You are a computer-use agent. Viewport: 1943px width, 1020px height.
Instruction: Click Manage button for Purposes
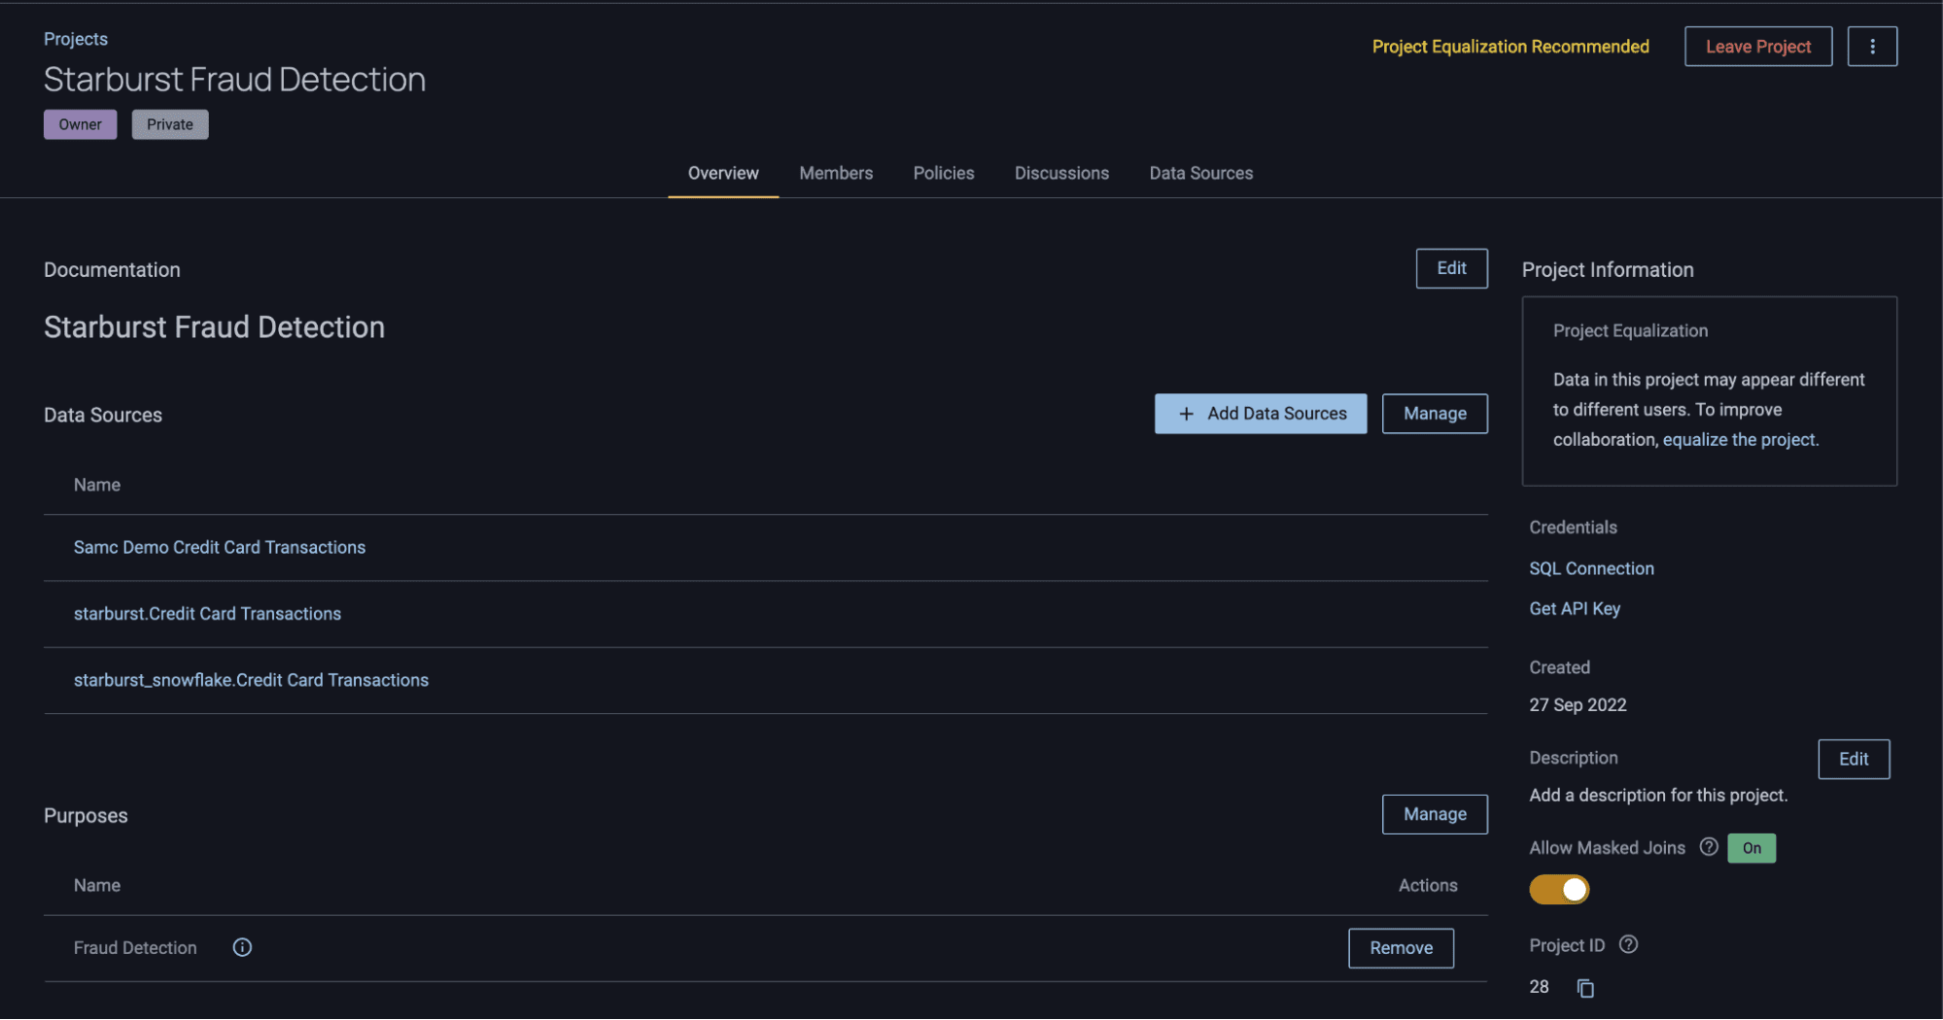coord(1435,814)
